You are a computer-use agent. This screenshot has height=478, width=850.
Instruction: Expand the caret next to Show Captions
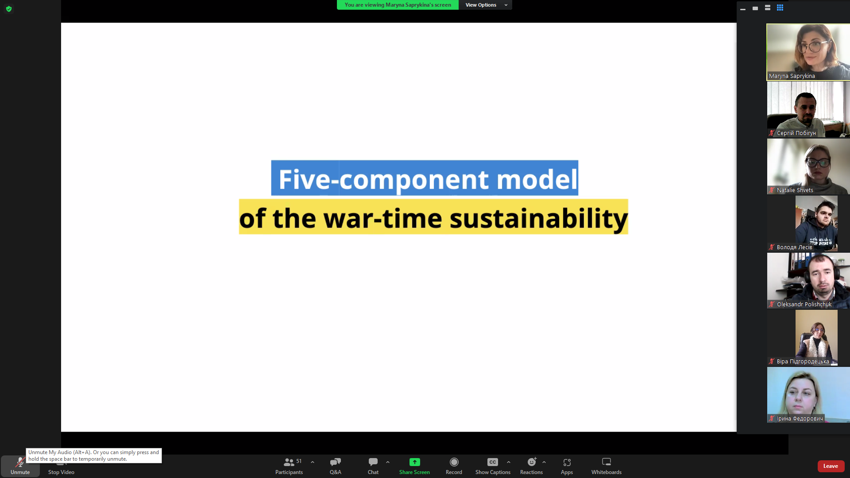coord(509,462)
